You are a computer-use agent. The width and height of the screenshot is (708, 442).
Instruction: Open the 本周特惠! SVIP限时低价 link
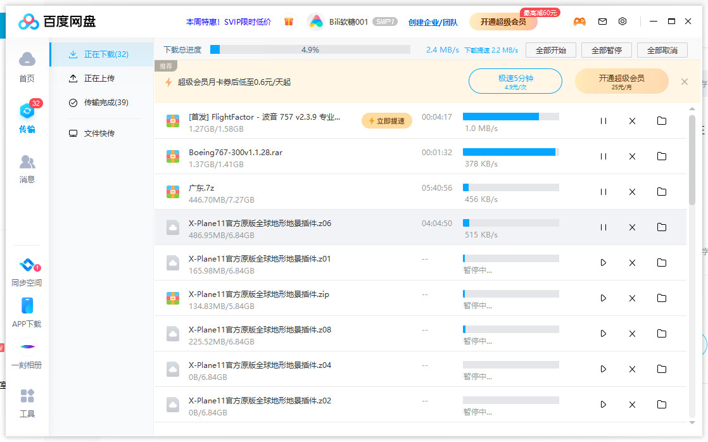click(229, 22)
